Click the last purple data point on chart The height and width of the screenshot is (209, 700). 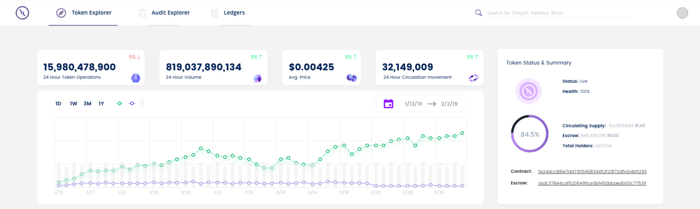pyautogui.click(x=462, y=186)
